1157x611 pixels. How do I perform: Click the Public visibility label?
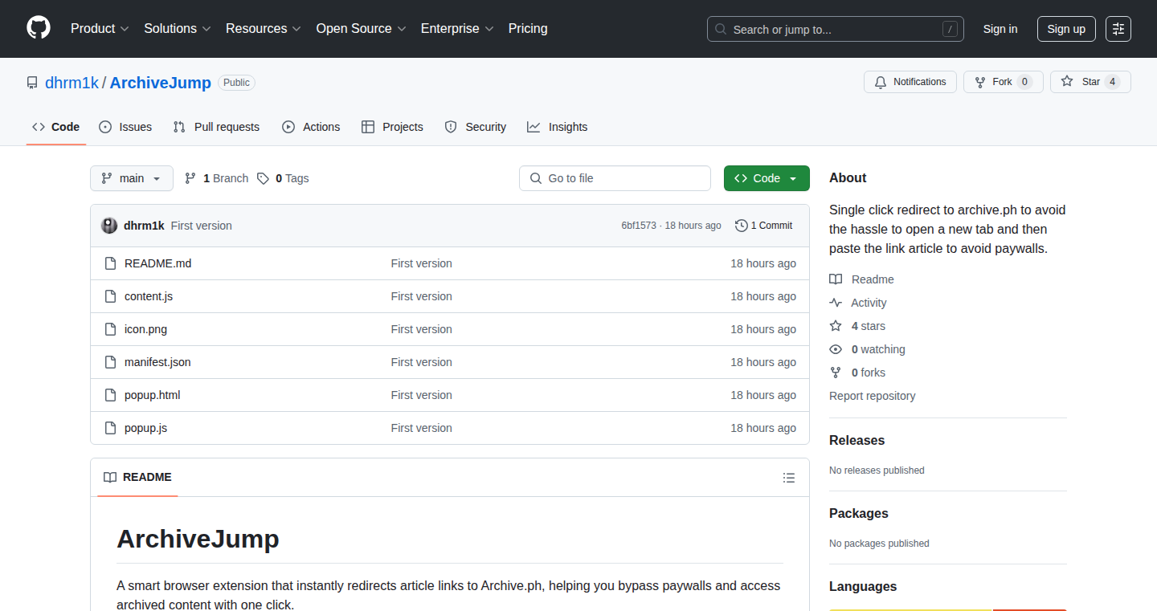[x=236, y=83]
